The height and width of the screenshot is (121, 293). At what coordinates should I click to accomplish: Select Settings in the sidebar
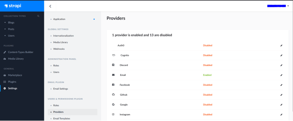point(13,88)
